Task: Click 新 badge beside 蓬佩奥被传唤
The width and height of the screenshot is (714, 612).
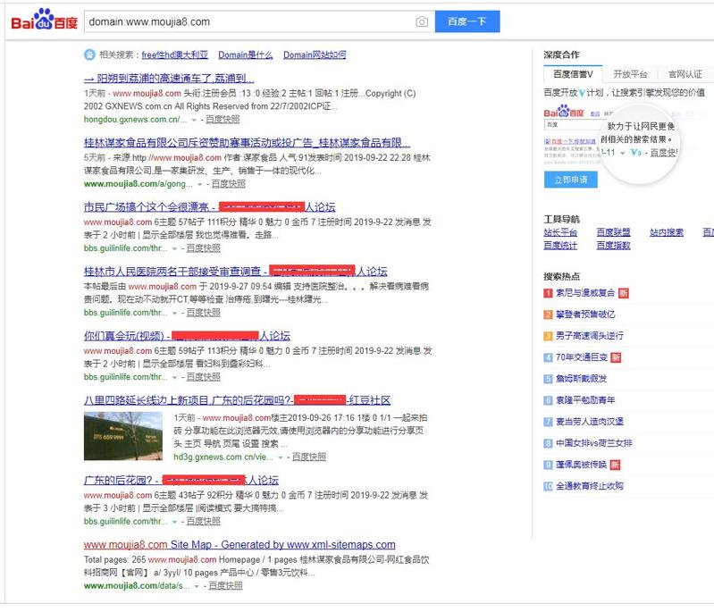Action: [615, 465]
